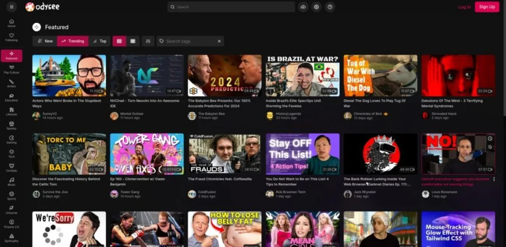Open Spooky category in sidebar
This screenshot has width=506, height=247.
click(12, 126)
